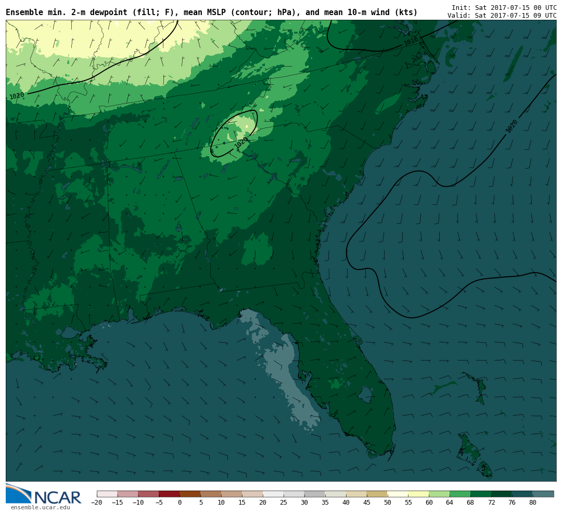The image size is (562, 514).
Task: Select the map title about ensemble min. dewpoint
Action: coord(211,12)
